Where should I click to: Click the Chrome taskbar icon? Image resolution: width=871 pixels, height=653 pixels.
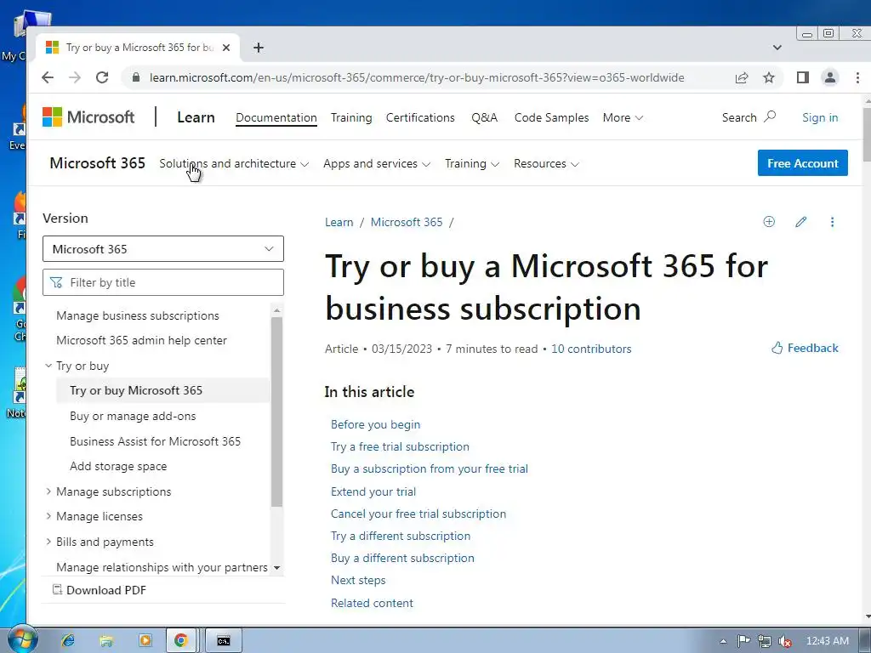point(181,640)
